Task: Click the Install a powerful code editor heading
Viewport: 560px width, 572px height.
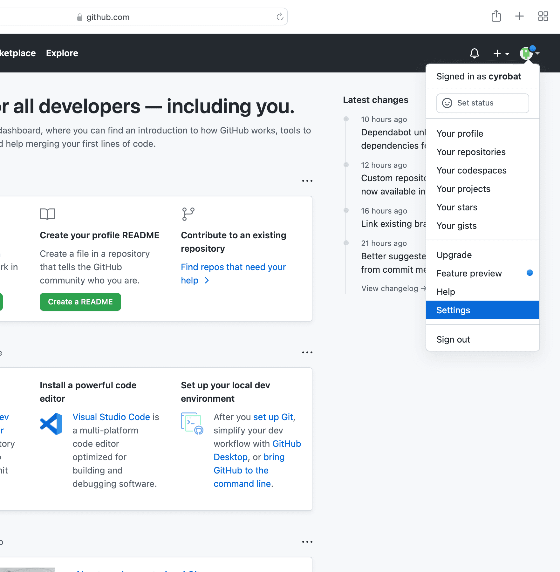Action: tap(88, 392)
